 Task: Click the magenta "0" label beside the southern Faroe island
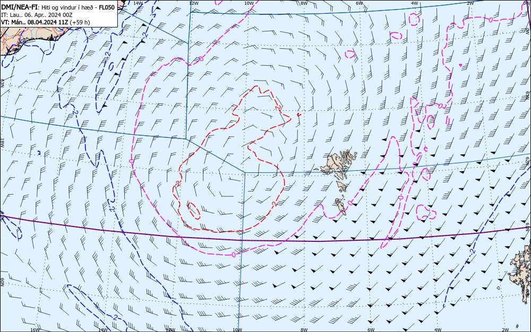[350, 203]
